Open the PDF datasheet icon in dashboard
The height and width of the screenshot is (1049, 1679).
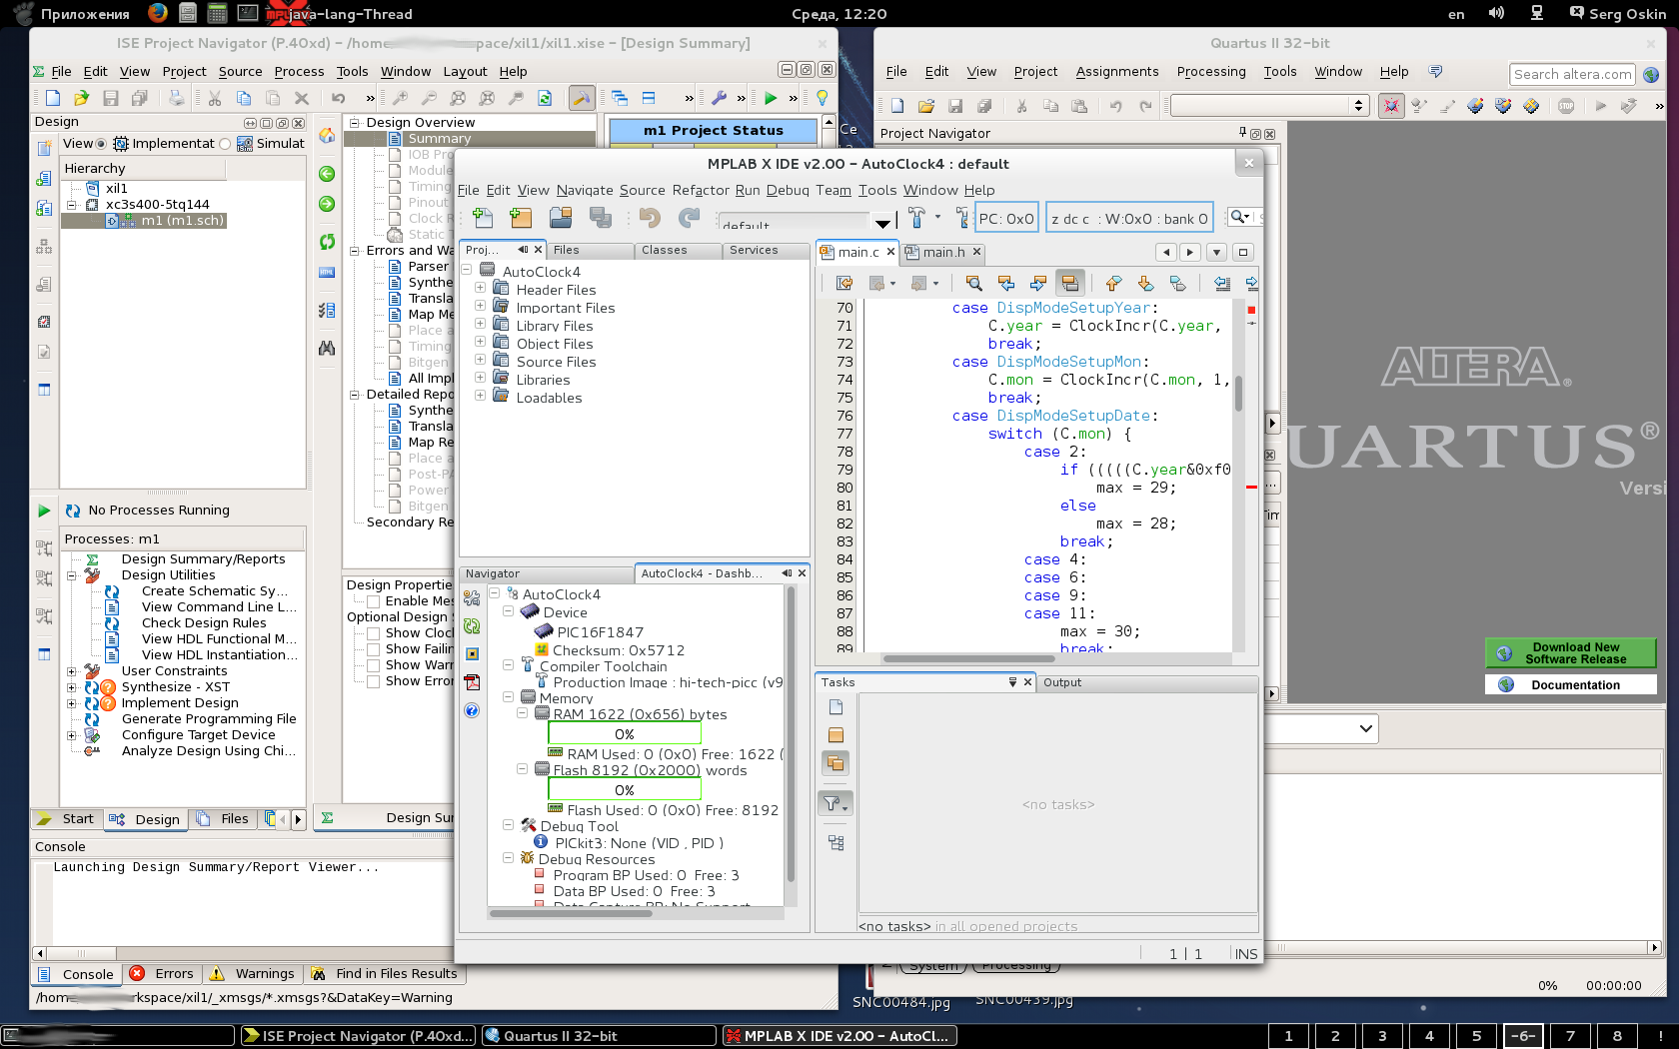[x=472, y=682]
